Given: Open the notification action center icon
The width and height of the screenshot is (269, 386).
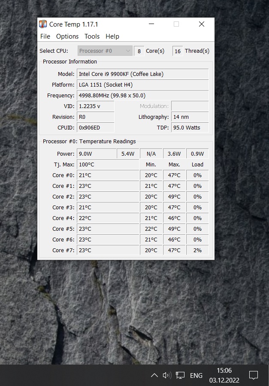Looking at the screenshot, I should (x=254, y=375).
